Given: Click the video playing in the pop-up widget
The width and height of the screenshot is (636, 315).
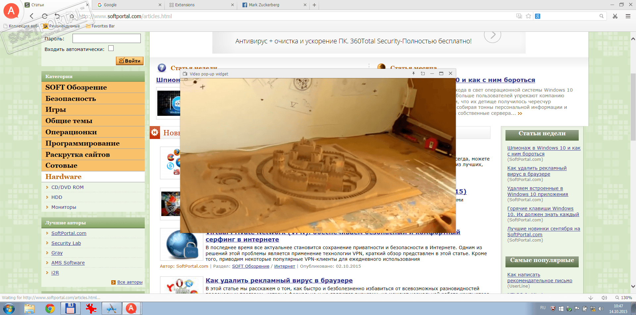Looking at the screenshot, I should (318, 156).
